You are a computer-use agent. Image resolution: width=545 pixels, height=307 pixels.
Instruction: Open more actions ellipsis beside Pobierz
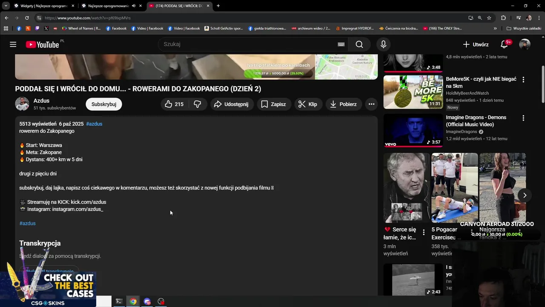click(371, 104)
